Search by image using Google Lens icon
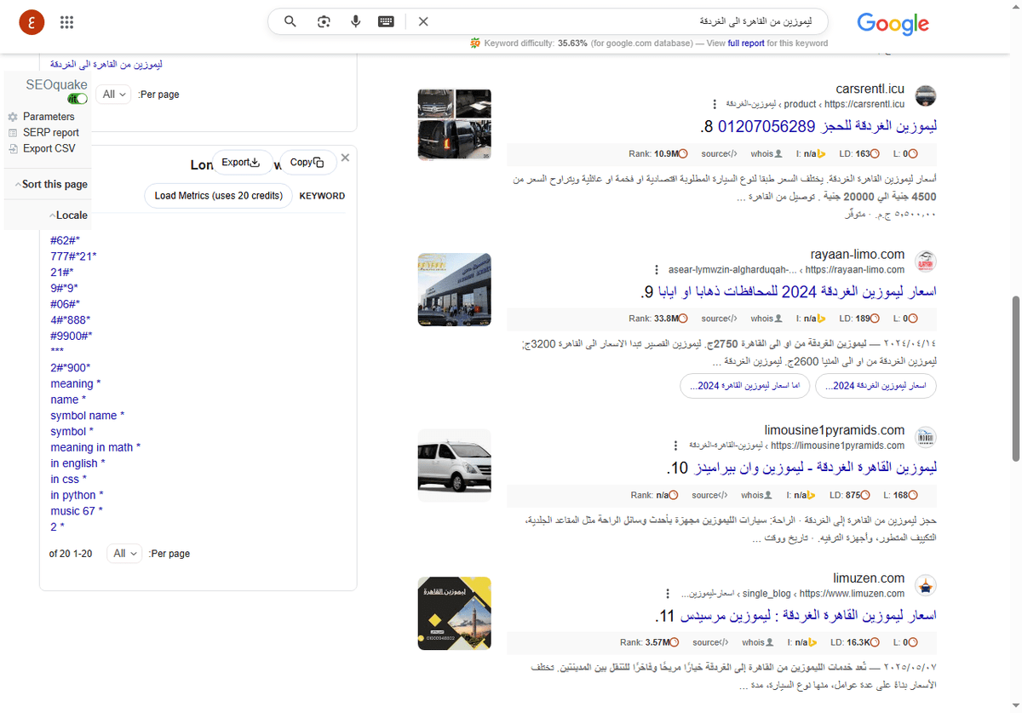The width and height of the screenshot is (1022, 713). click(x=324, y=21)
